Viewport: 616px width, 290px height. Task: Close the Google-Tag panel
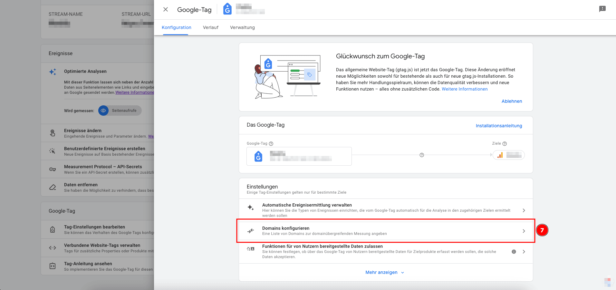[166, 10]
